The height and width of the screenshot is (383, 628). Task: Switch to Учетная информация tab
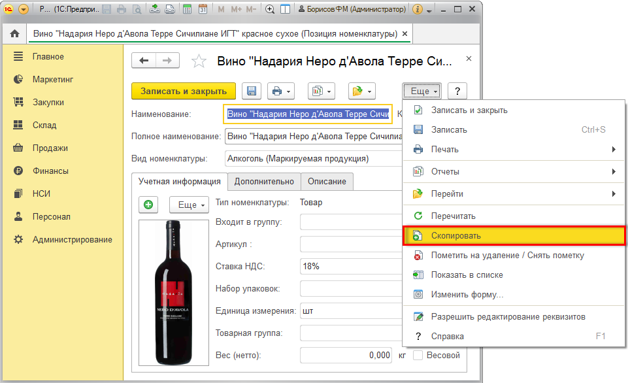[180, 182]
